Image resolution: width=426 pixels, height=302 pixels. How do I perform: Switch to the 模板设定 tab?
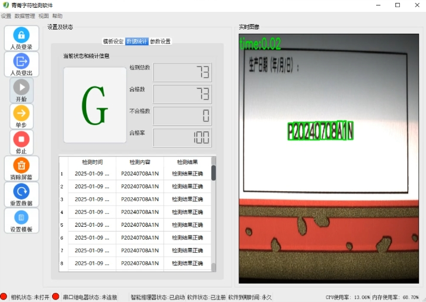point(113,41)
